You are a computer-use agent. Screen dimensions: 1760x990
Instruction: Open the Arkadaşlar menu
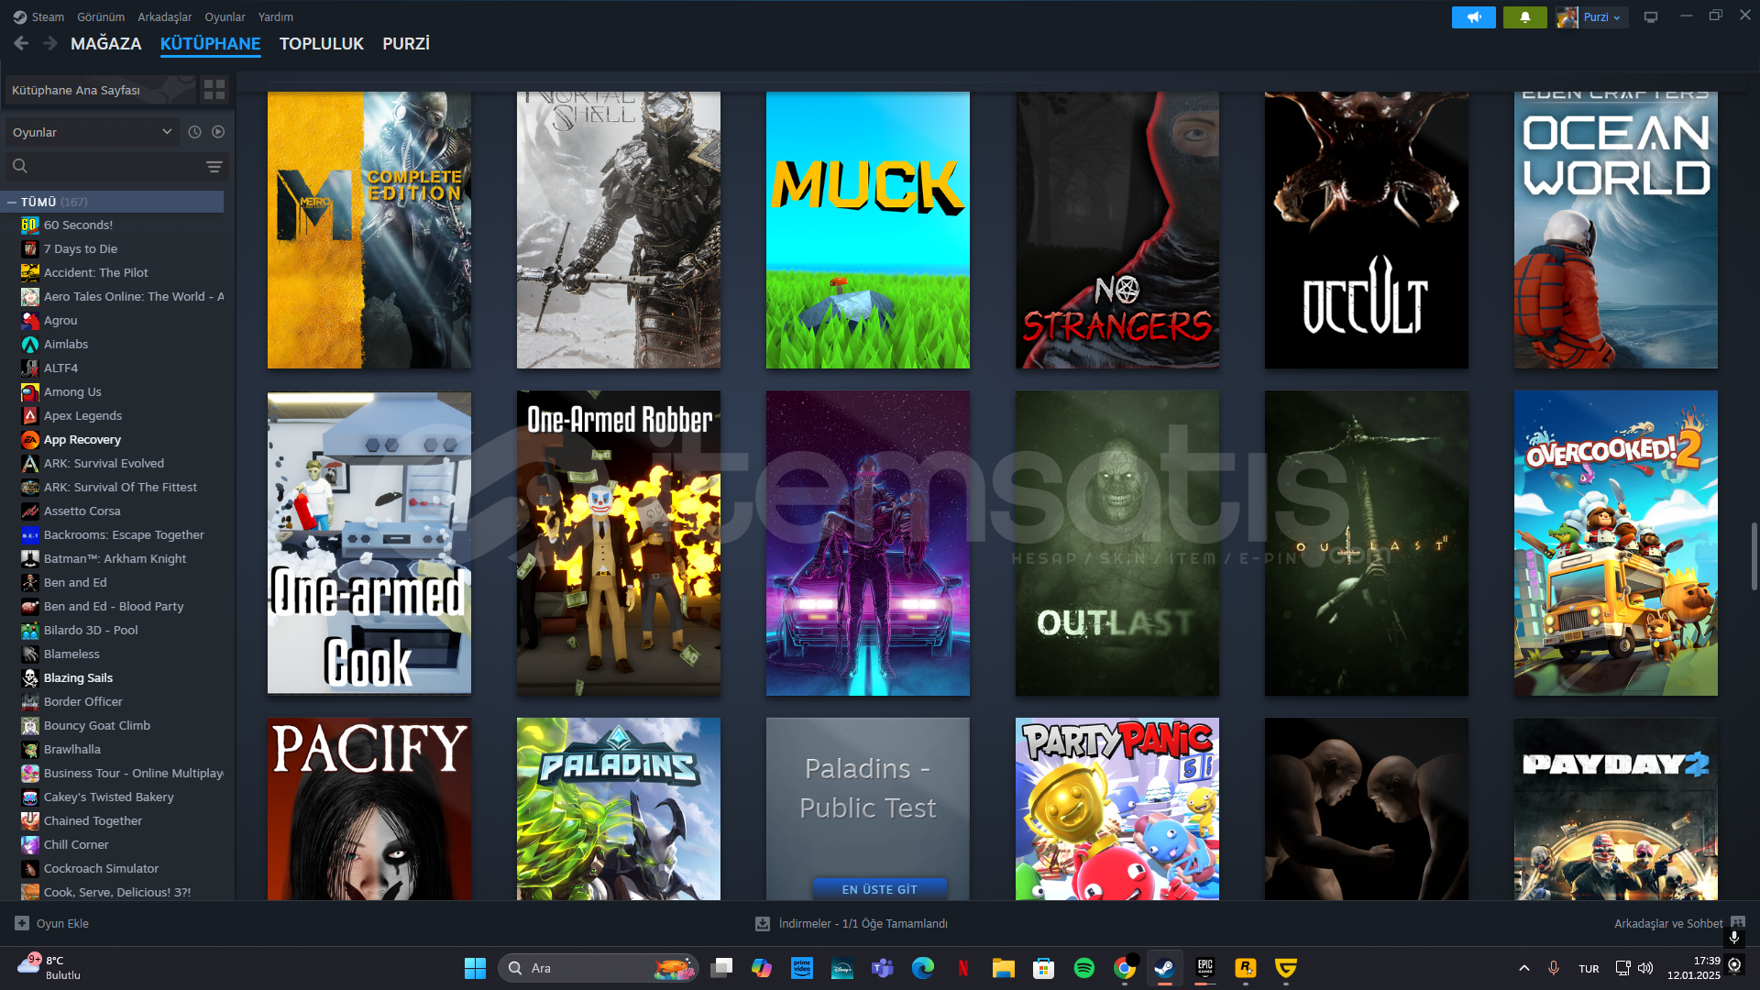(x=165, y=16)
